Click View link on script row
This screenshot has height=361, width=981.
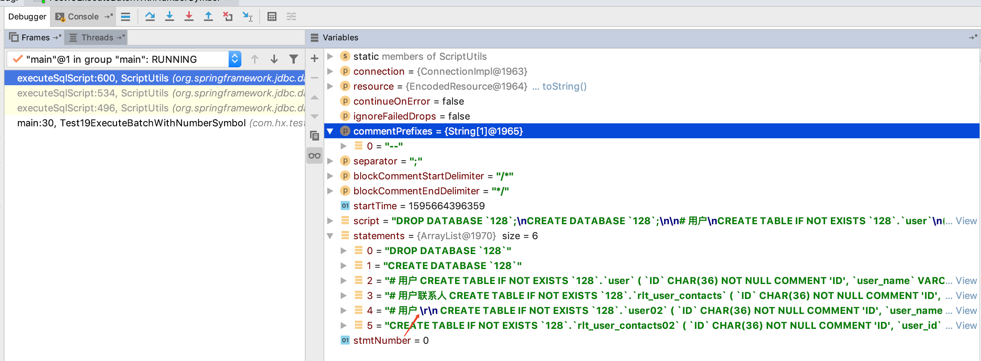tap(966, 221)
